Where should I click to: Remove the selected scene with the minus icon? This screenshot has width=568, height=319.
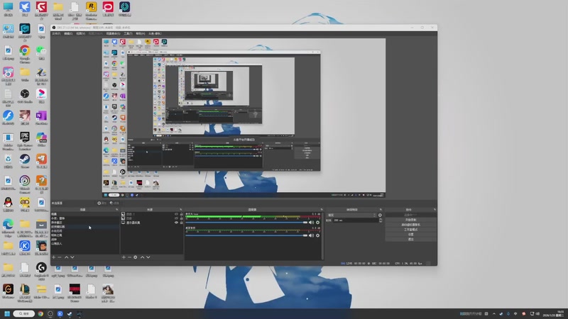coord(60,257)
